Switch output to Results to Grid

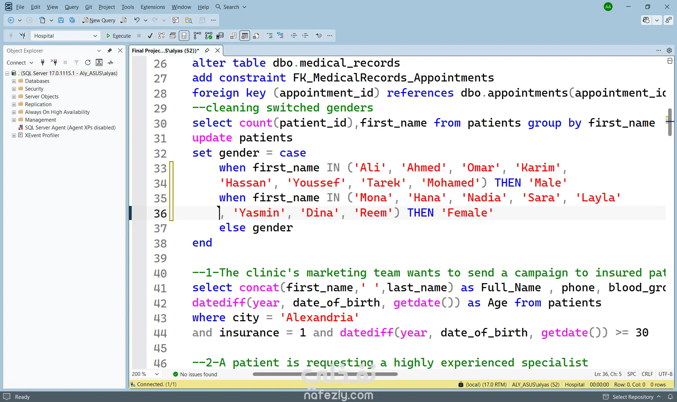245,36
